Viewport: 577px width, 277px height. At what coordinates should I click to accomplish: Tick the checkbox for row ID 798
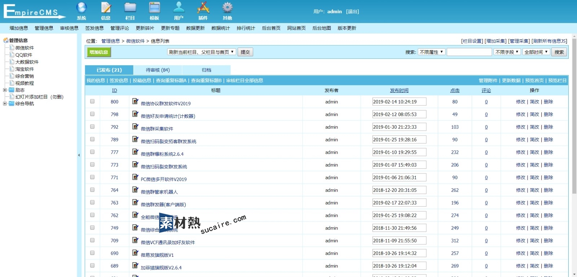(92, 114)
